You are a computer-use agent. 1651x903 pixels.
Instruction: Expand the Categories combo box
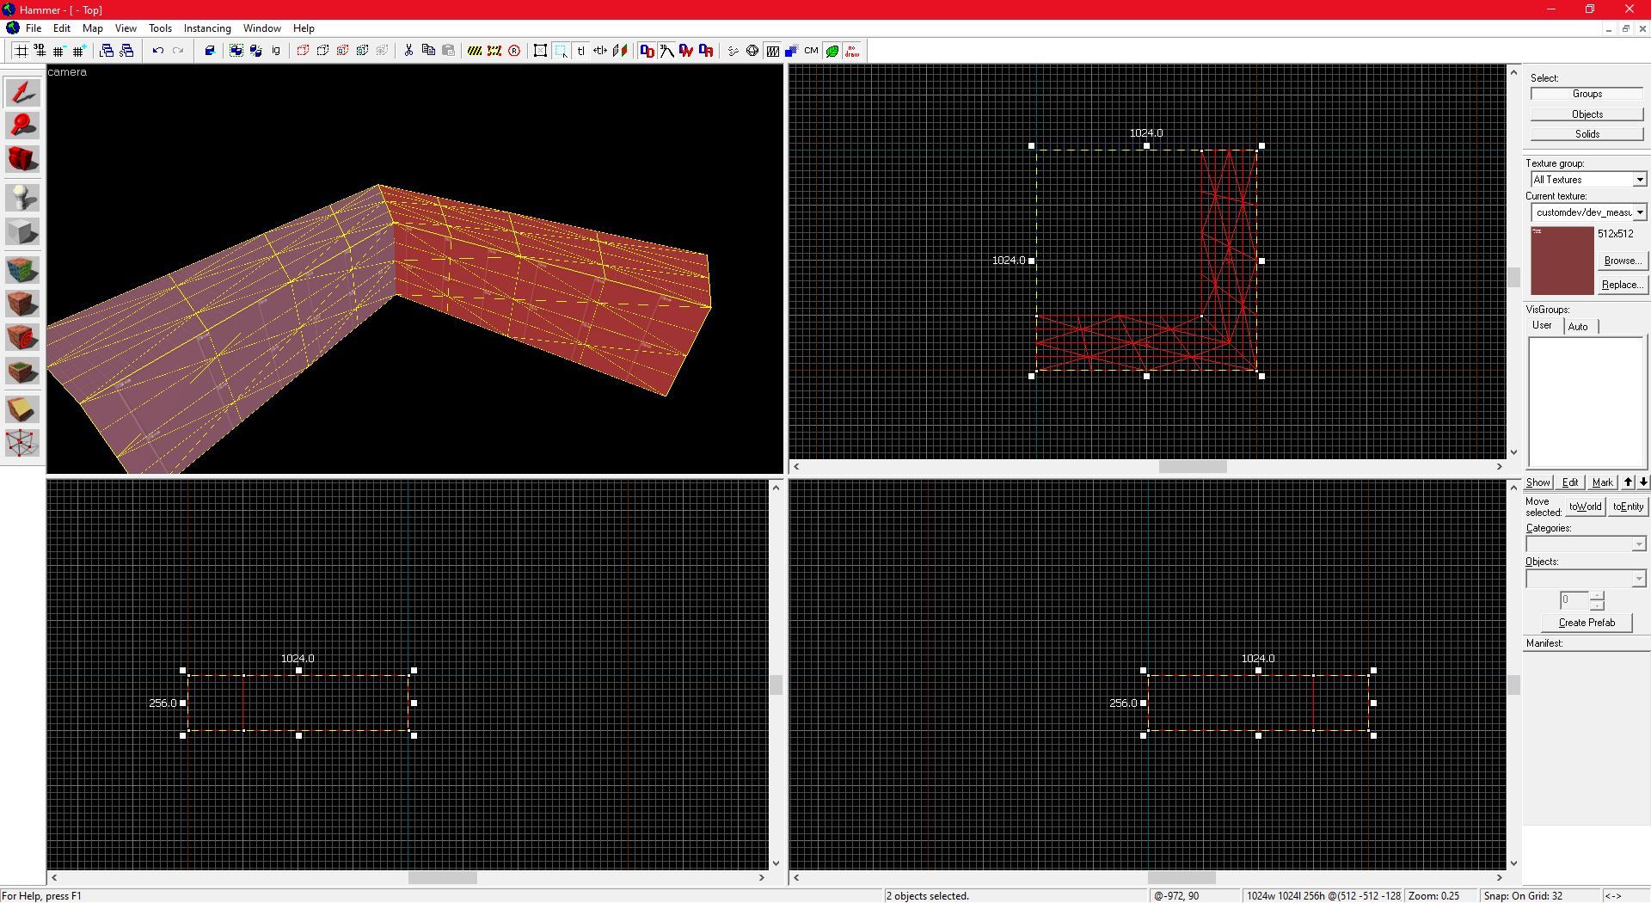[1638, 544]
